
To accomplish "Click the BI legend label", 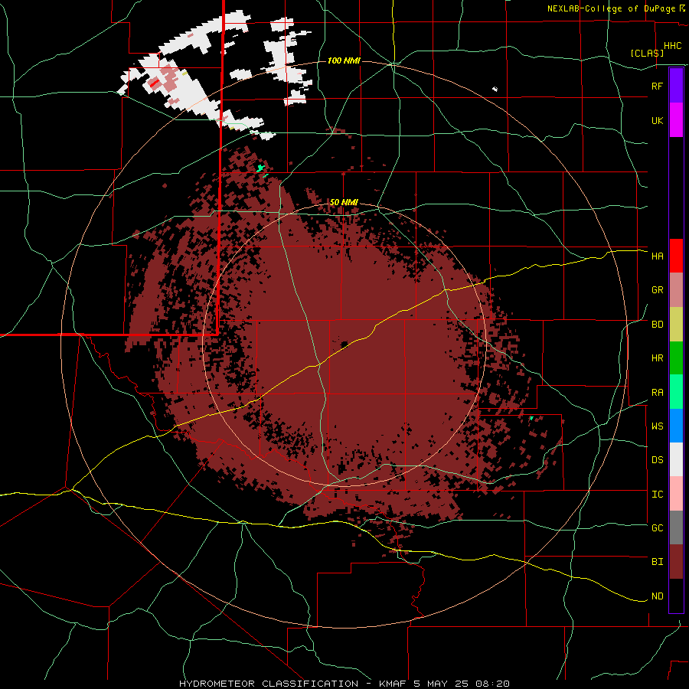I will 658,562.
